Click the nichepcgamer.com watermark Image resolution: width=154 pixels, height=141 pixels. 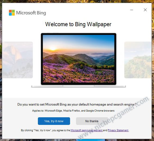click(113, 118)
